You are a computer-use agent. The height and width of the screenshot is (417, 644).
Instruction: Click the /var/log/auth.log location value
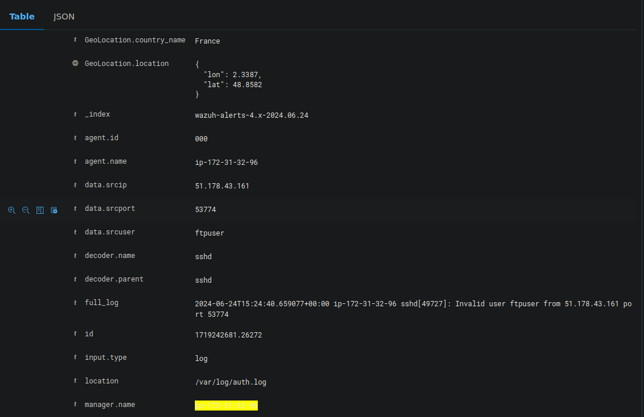tap(231, 382)
